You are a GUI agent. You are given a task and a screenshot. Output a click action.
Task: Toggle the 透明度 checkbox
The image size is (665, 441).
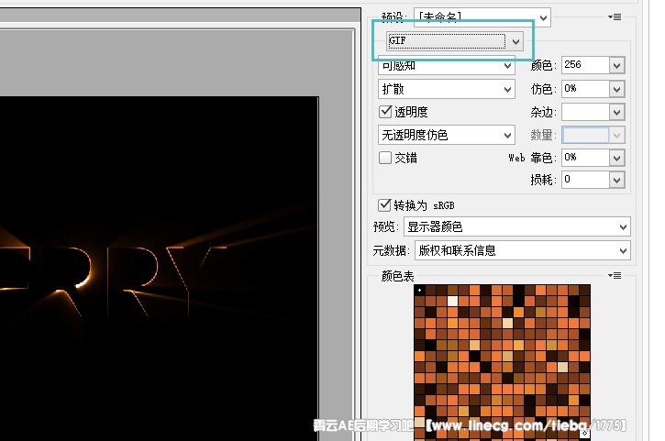(x=385, y=112)
